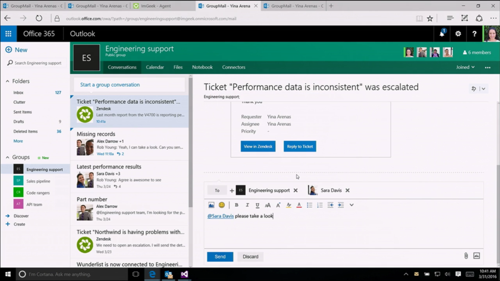The height and width of the screenshot is (281, 500).
Task: Collapse the Folders section
Action: click(x=8, y=81)
